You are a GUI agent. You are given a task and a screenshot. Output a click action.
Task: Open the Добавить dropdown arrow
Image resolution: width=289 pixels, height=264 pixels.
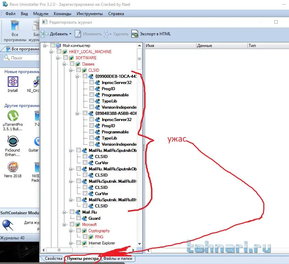point(71,34)
